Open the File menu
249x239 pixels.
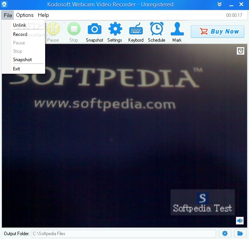coord(8,15)
